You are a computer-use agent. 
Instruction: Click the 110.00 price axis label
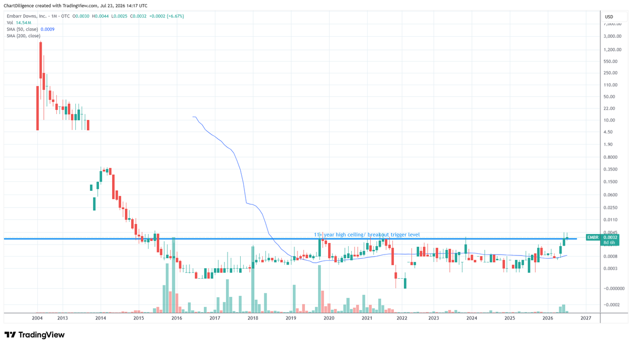point(611,85)
